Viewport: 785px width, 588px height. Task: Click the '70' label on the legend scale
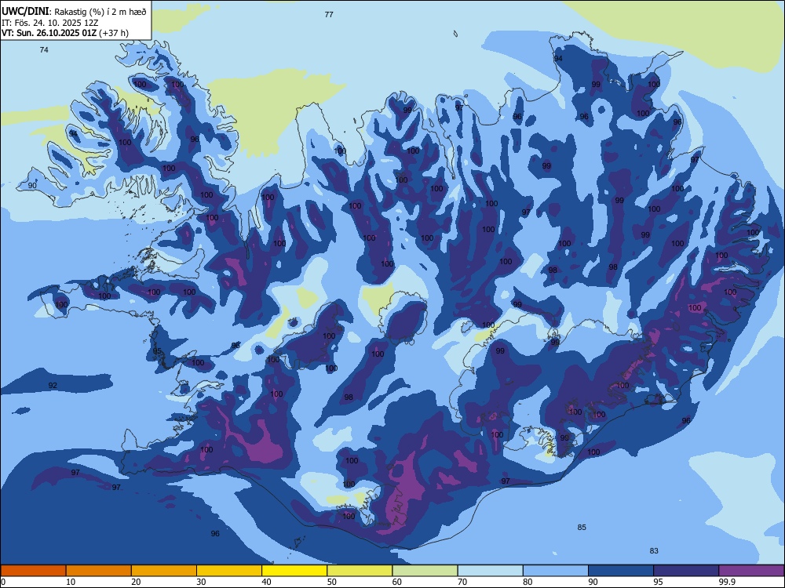pyautogui.click(x=462, y=582)
